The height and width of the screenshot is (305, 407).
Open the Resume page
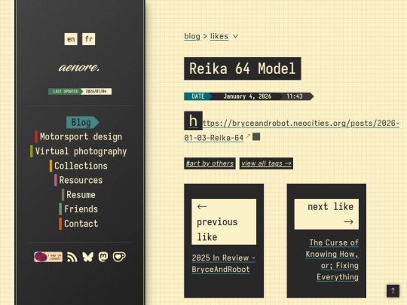point(78,194)
